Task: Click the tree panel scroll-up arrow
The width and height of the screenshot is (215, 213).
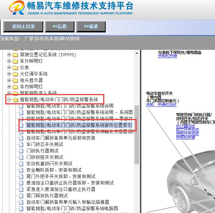Action: click(x=137, y=53)
